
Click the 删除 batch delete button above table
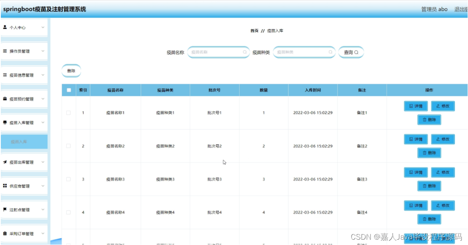[71, 71]
